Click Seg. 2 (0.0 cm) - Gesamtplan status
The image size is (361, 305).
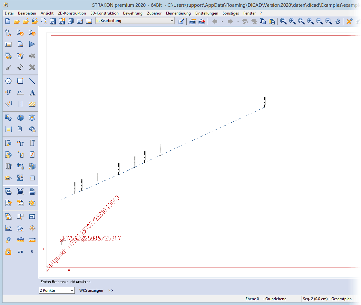[x=327, y=299]
